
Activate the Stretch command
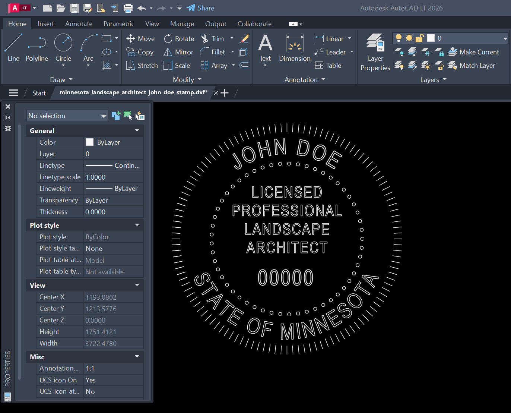point(142,65)
